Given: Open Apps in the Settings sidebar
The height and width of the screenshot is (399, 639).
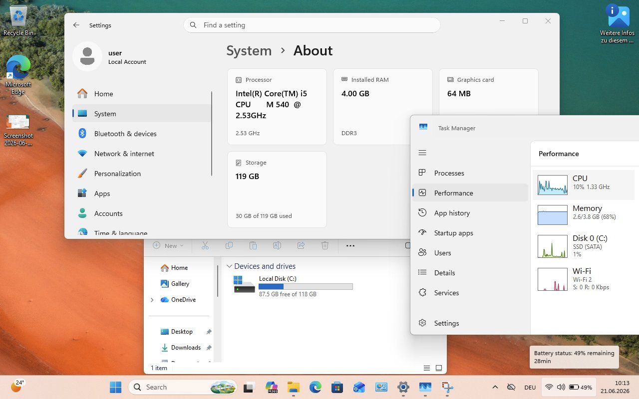Looking at the screenshot, I should click(x=142, y=194).
